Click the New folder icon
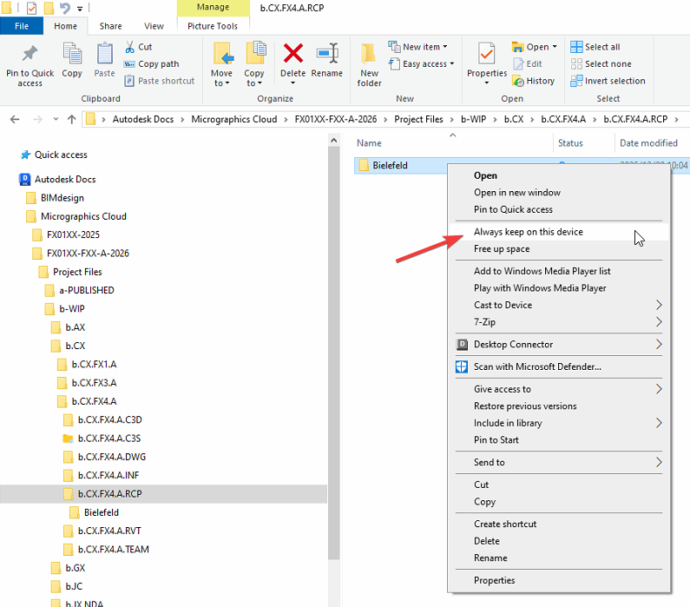 tap(369, 54)
